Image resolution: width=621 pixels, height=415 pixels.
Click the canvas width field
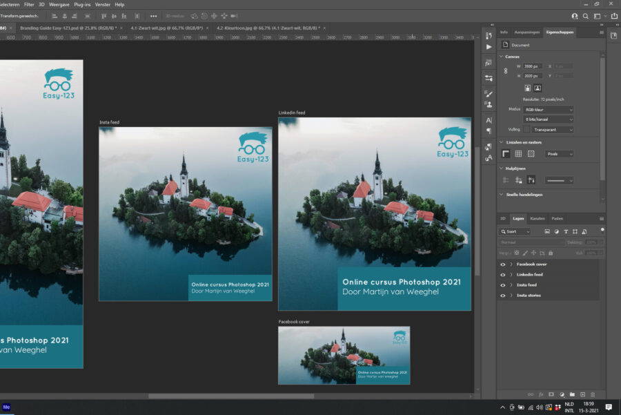(532, 66)
